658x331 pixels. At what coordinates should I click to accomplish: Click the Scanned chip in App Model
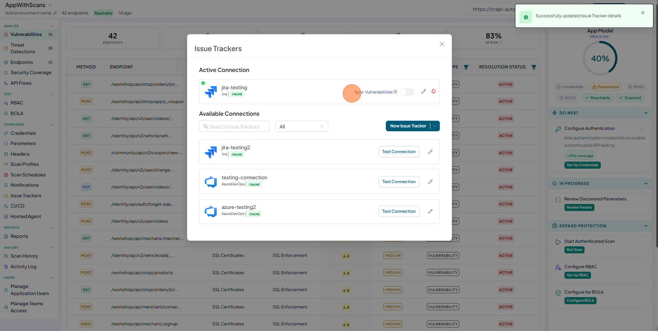(630, 98)
